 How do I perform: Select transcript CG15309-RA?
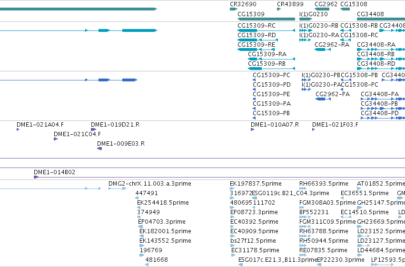pos(271,59)
